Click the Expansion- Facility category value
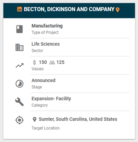The width and height of the screenshot is (138, 142). (x=51, y=99)
